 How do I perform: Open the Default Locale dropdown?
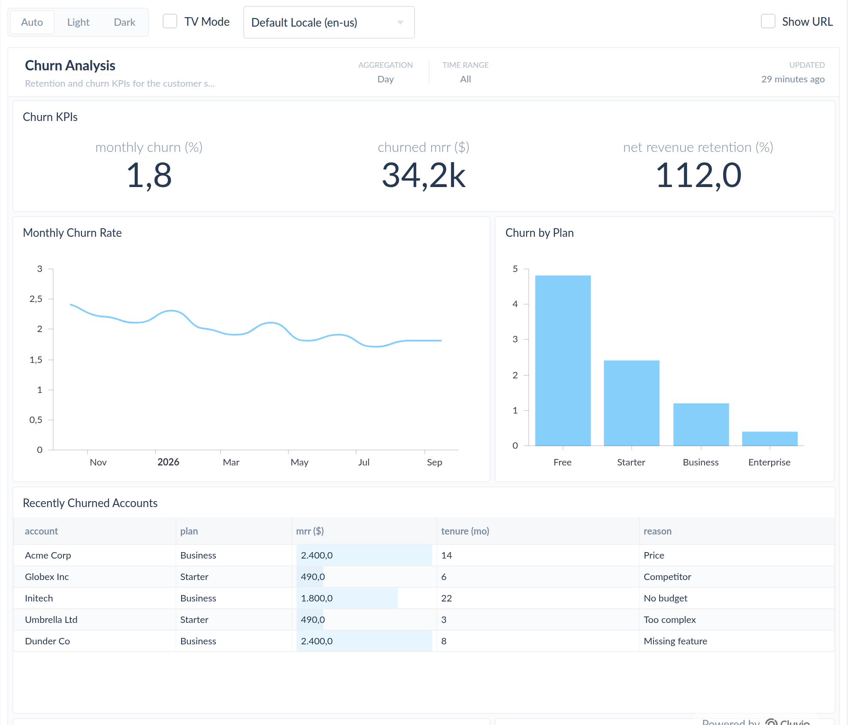(x=329, y=22)
